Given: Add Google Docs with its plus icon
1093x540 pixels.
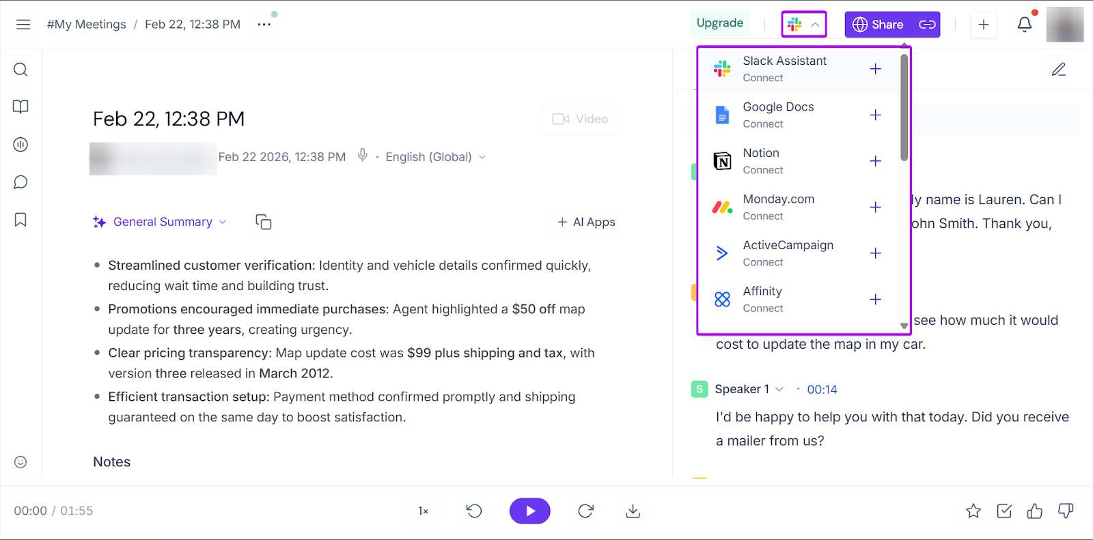Looking at the screenshot, I should point(875,115).
